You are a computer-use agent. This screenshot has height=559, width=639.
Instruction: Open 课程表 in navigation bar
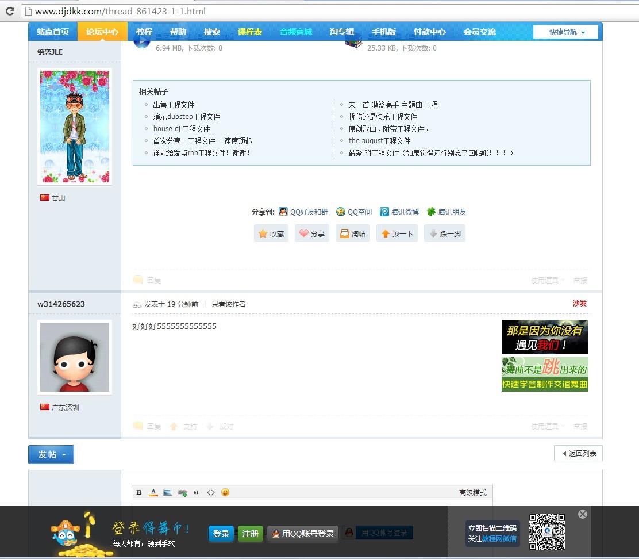pos(250,32)
